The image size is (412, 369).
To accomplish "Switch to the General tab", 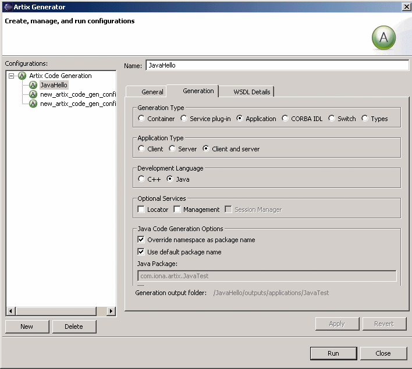I will 147,92.
